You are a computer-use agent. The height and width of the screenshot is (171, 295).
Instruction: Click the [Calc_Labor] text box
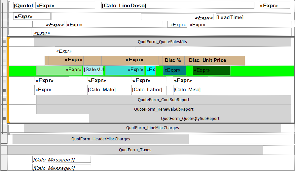[x=149, y=90]
